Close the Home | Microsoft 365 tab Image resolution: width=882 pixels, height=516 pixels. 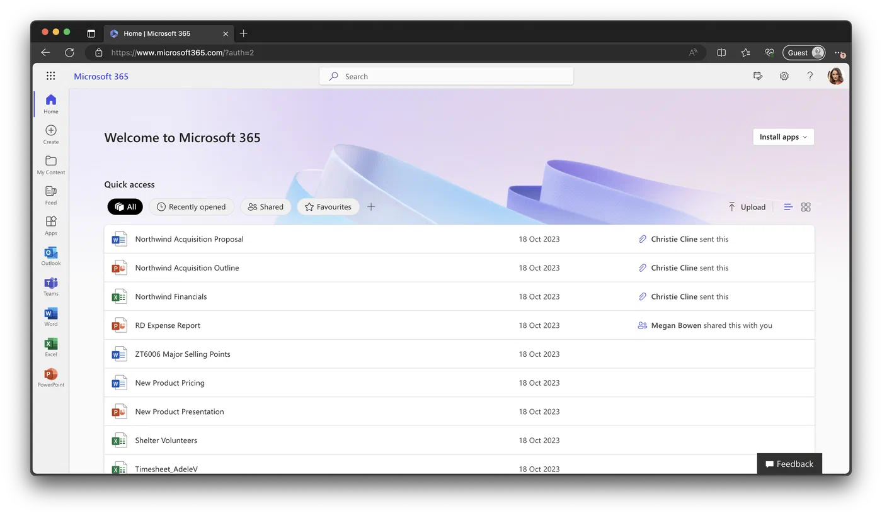pos(226,33)
